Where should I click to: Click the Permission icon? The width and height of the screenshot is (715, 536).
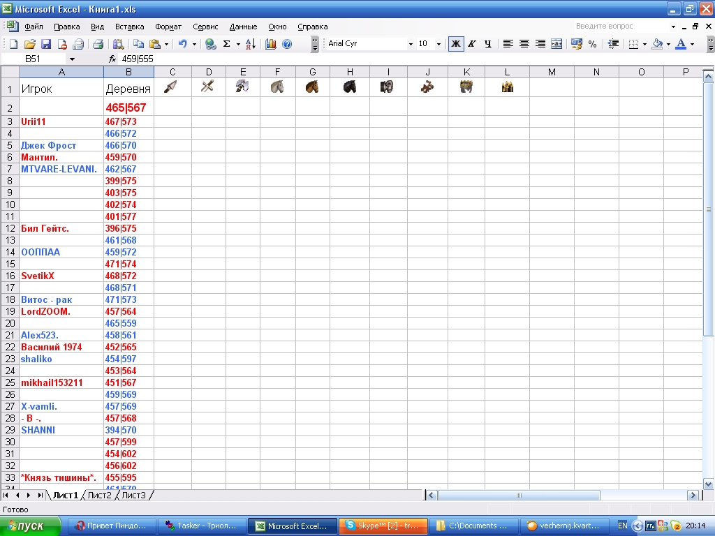62,44
